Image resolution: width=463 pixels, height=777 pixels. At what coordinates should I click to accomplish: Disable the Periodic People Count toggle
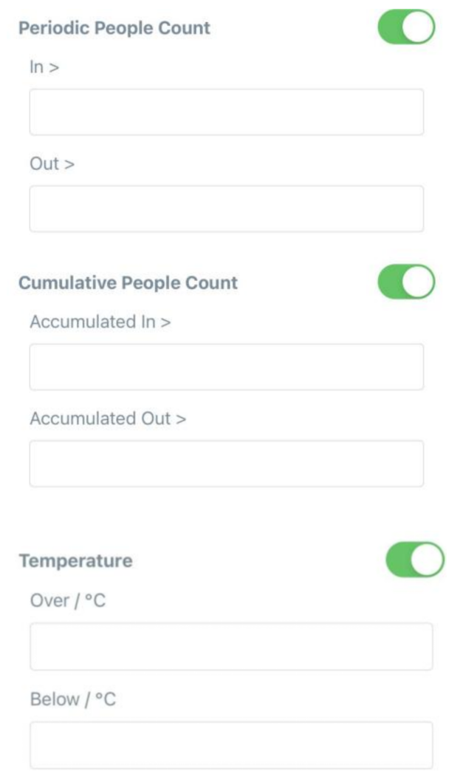coord(406,27)
